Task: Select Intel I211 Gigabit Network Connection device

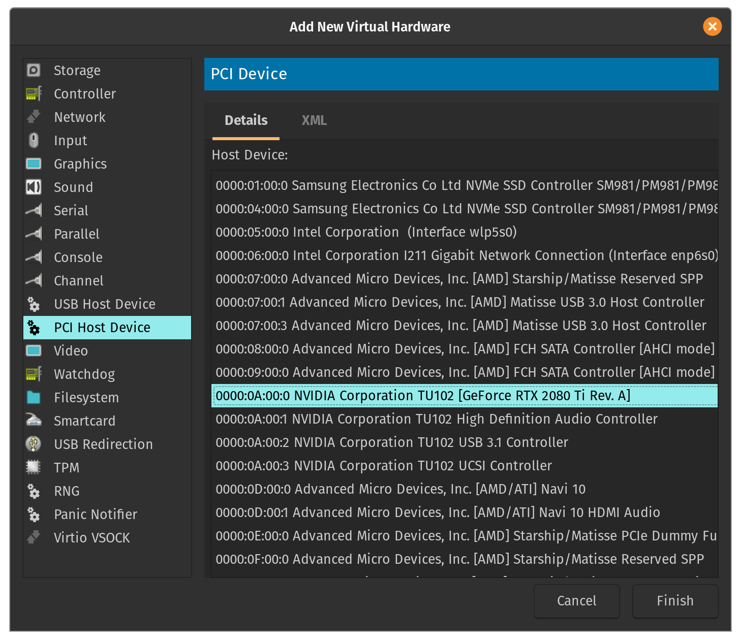Action: coord(466,255)
